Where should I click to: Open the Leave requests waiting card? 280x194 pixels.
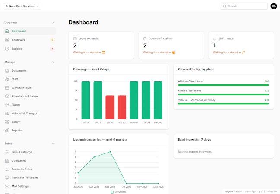click(x=101, y=45)
